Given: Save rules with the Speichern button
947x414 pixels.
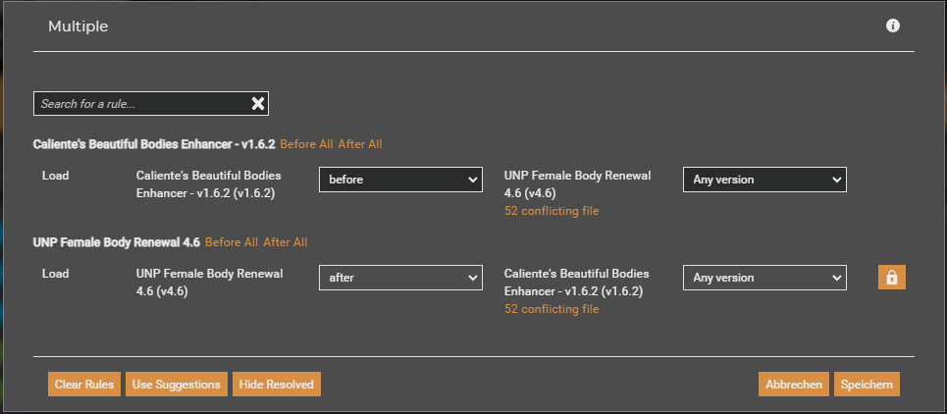Looking at the screenshot, I should (867, 385).
